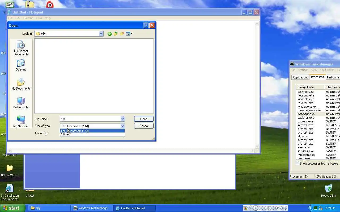Click Previous track on taskbar media player
The width and height of the screenshot is (340, 212).
pos(267,208)
